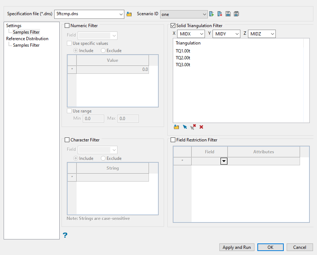This screenshot has height=255, width=317.
Task: Select Samples Filter under Reference Distribution
Action: coord(26,45)
